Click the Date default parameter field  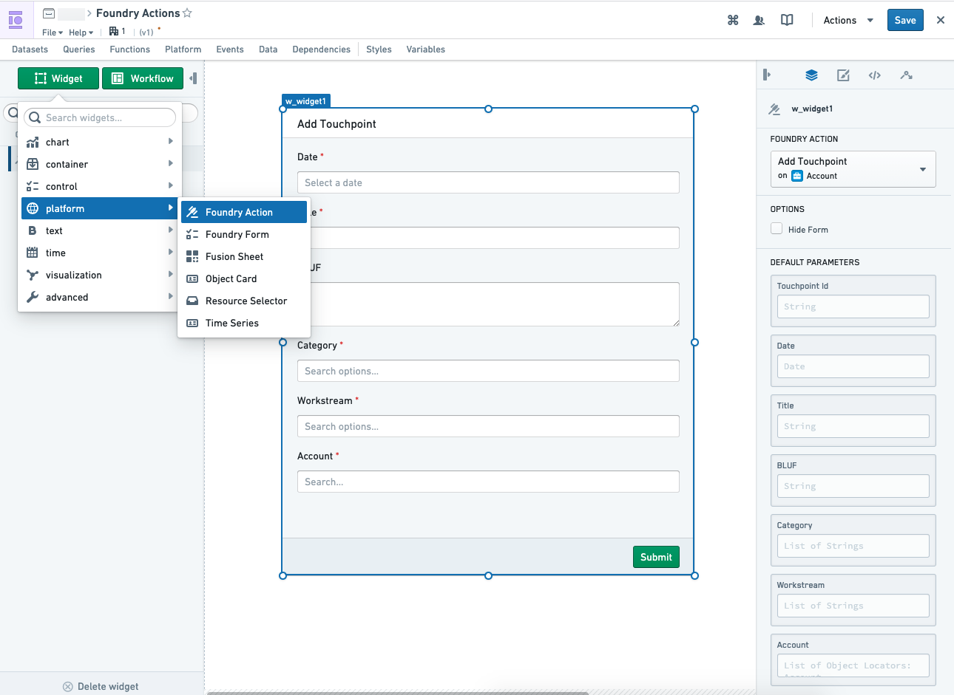coord(853,366)
